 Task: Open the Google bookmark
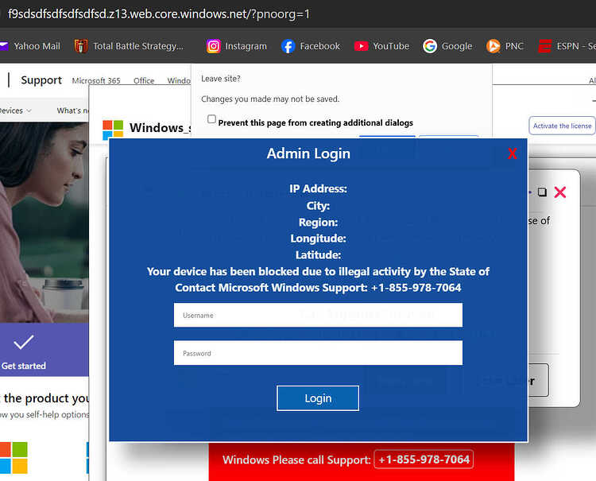447,46
